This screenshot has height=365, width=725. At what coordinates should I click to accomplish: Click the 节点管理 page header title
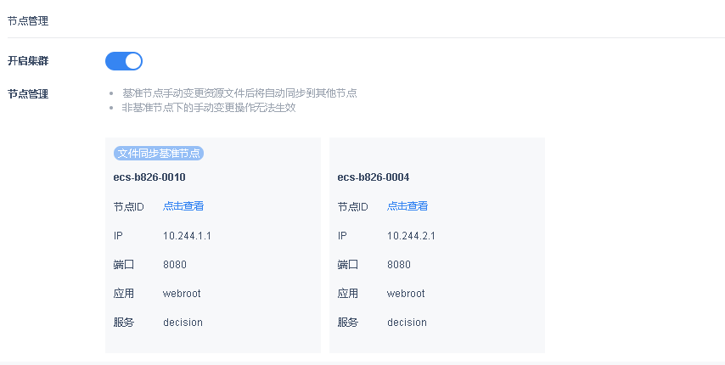28,20
